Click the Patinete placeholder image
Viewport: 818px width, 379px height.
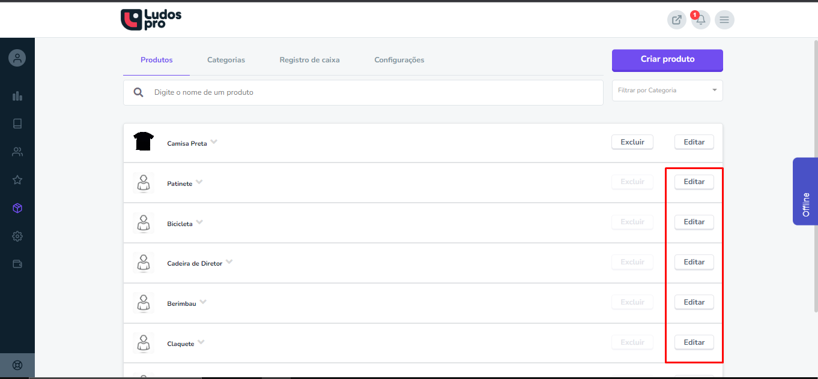tap(144, 182)
